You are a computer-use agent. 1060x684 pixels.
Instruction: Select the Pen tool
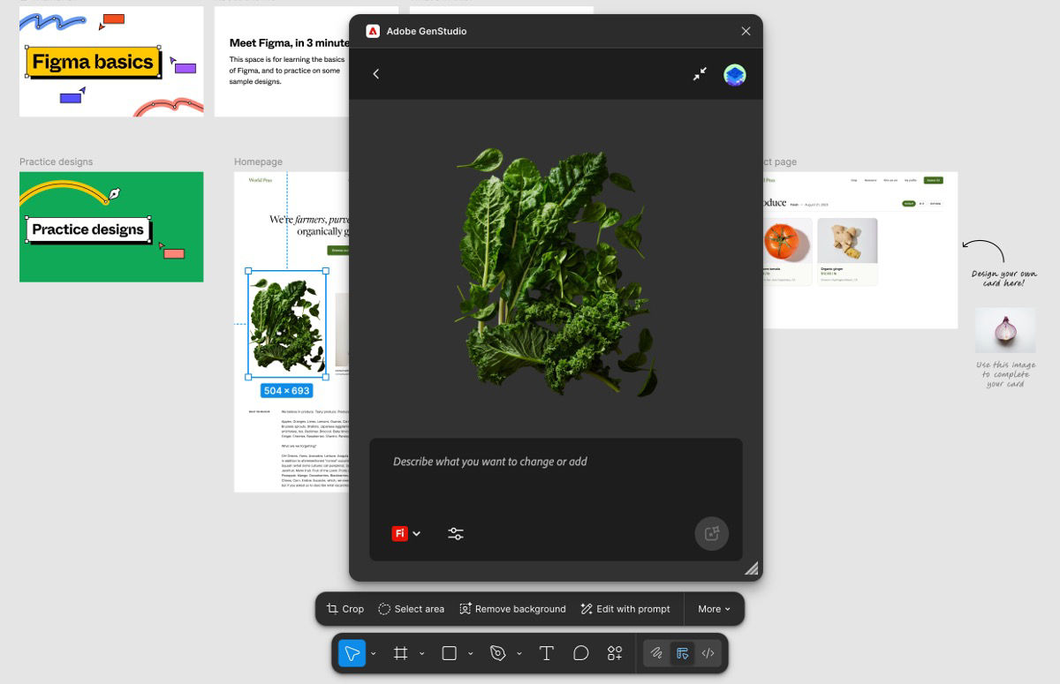pyautogui.click(x=497, y=653)
